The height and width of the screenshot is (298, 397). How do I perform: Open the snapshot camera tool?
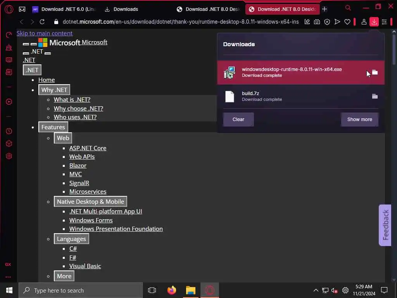[317, 22]
